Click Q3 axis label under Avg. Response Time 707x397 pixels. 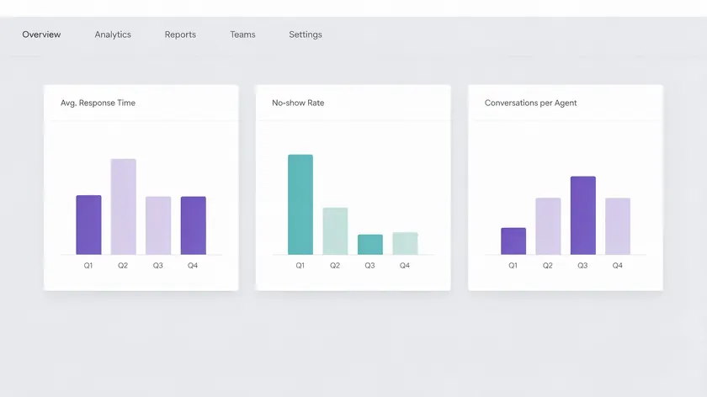[158, 266]
